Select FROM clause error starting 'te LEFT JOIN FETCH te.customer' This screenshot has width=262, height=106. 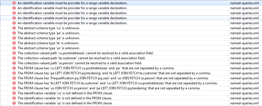[x=131, y=83]
